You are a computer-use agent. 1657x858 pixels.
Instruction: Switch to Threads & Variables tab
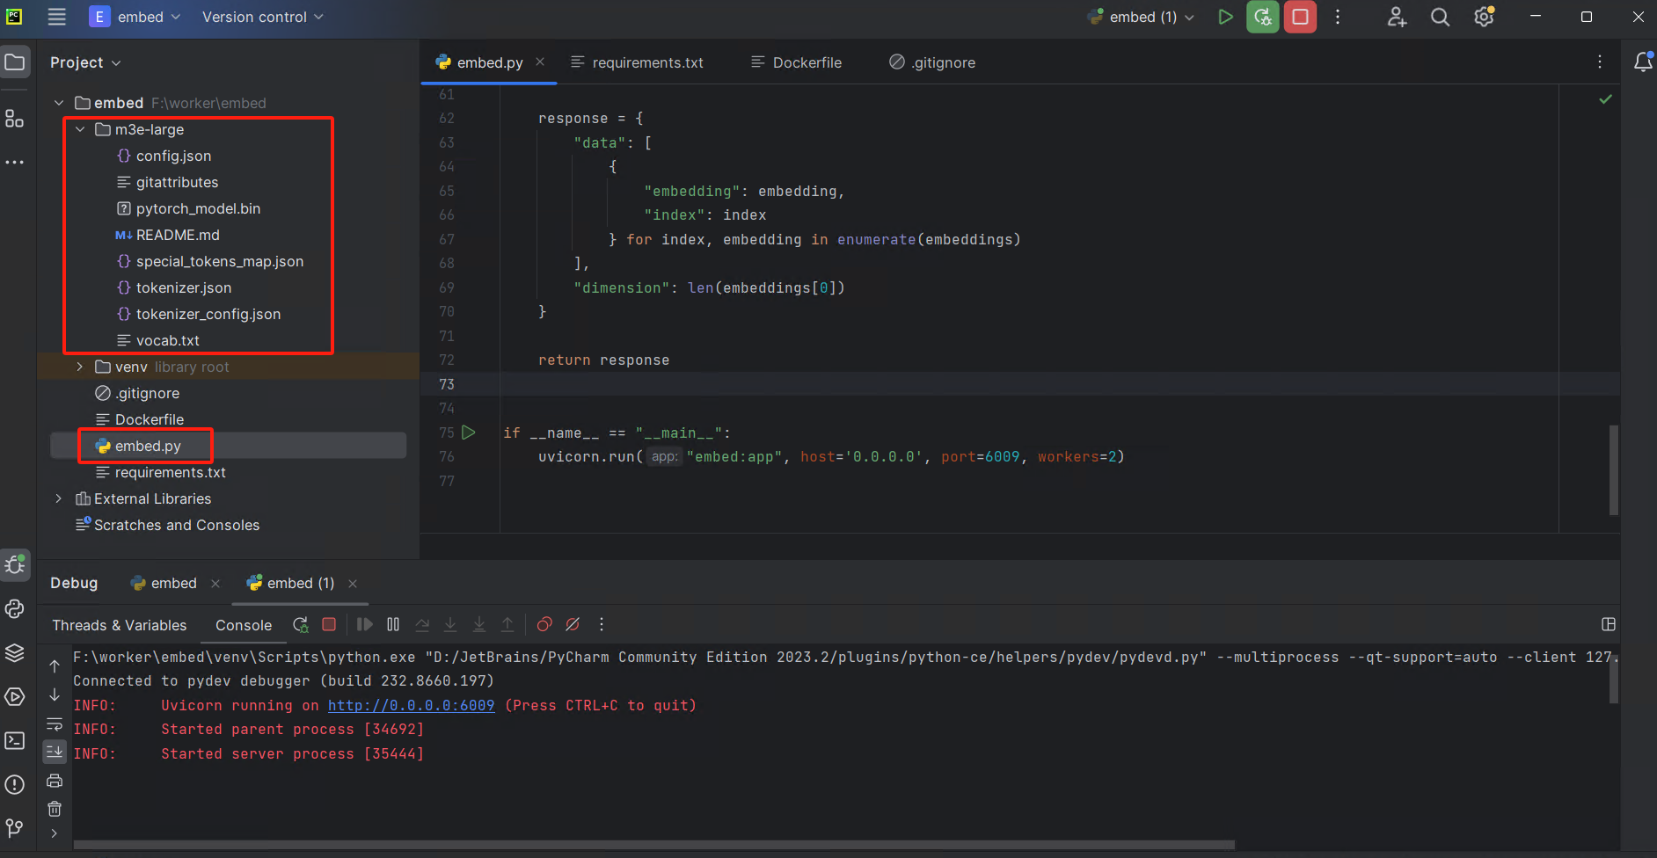pos(120,625)
